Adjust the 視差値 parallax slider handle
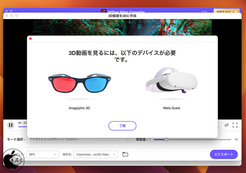Image resolution: width=246 pixels, height=173 pixels. pyautogui.click(x=166, y=140)
